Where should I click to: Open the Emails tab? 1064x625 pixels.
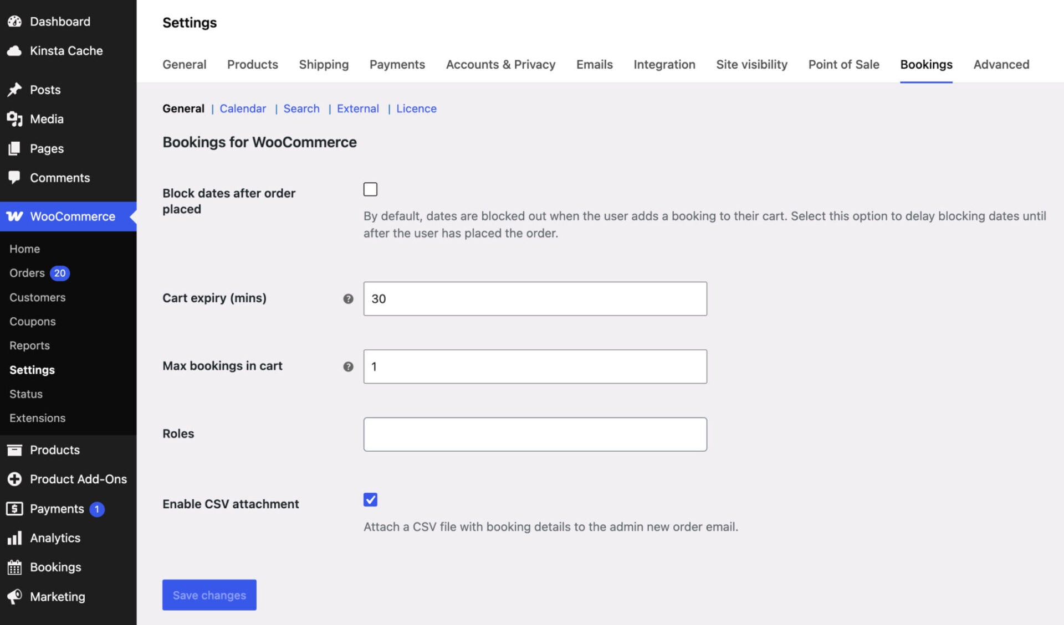pyautogui.click(x=595, y=64)
